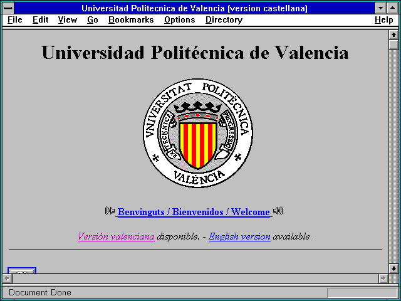The height and width of the screenshot is (301, 401).
Task: Open the Options menu
Action: (180, 20)
